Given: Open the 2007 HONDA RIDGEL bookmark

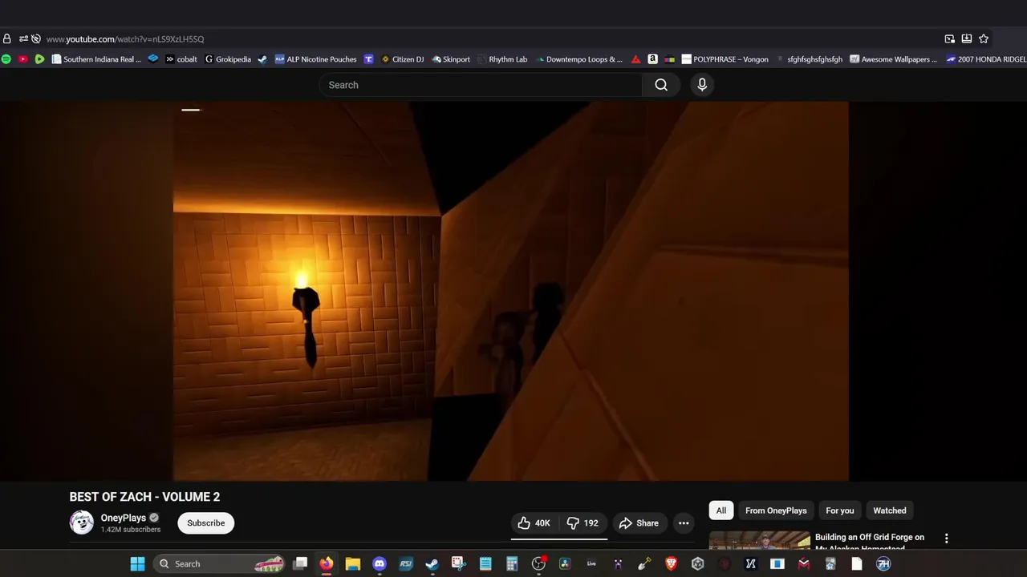Looking at the screenshot, I should coord(986,59).
